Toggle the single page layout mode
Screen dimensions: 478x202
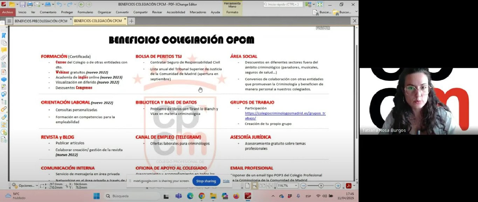(247, 186)
